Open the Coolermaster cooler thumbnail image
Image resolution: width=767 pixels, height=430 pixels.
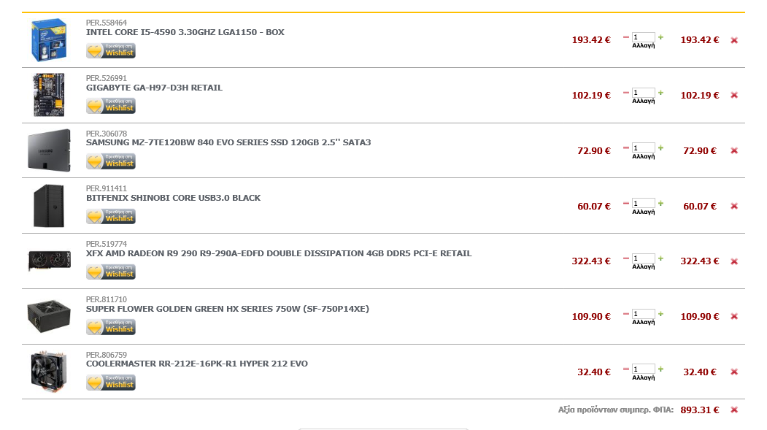48,372
